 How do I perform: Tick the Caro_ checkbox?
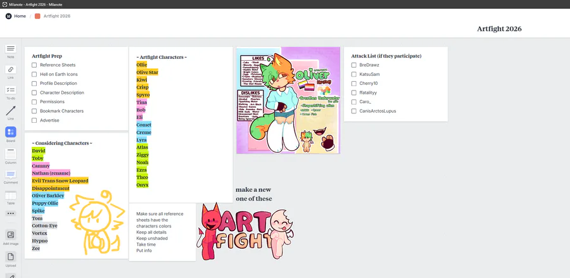tap(353, 102)
